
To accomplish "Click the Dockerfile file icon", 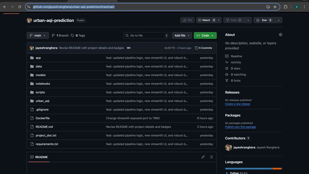I will click(32, 118).
